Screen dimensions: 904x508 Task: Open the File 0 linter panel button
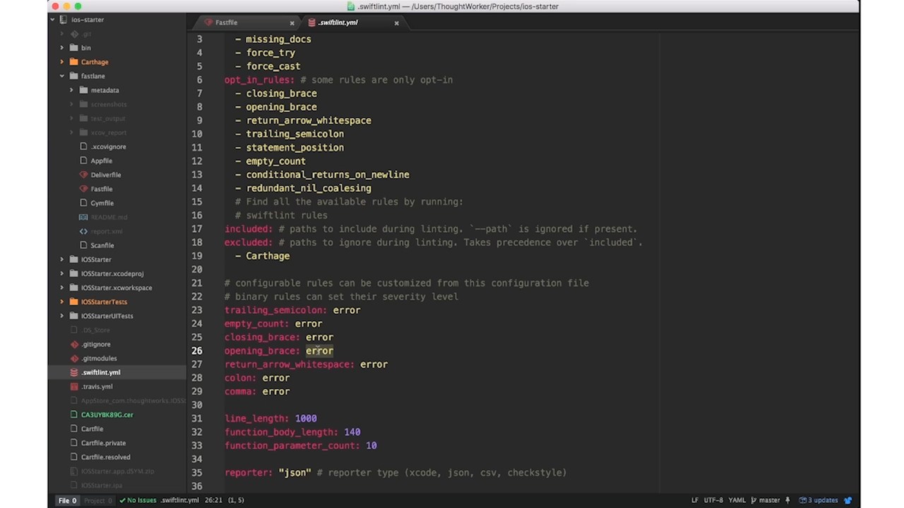click(x=67, y=500)
